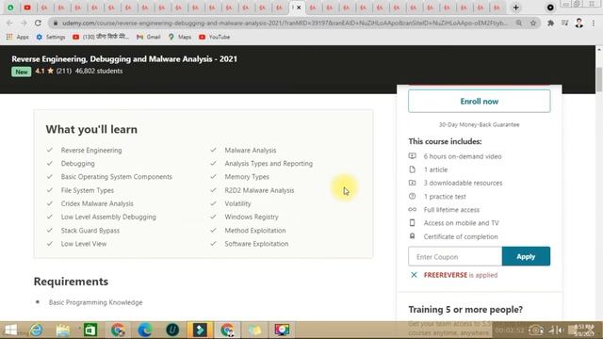Click the video icon beside on-demand video

tap(413, 156)
